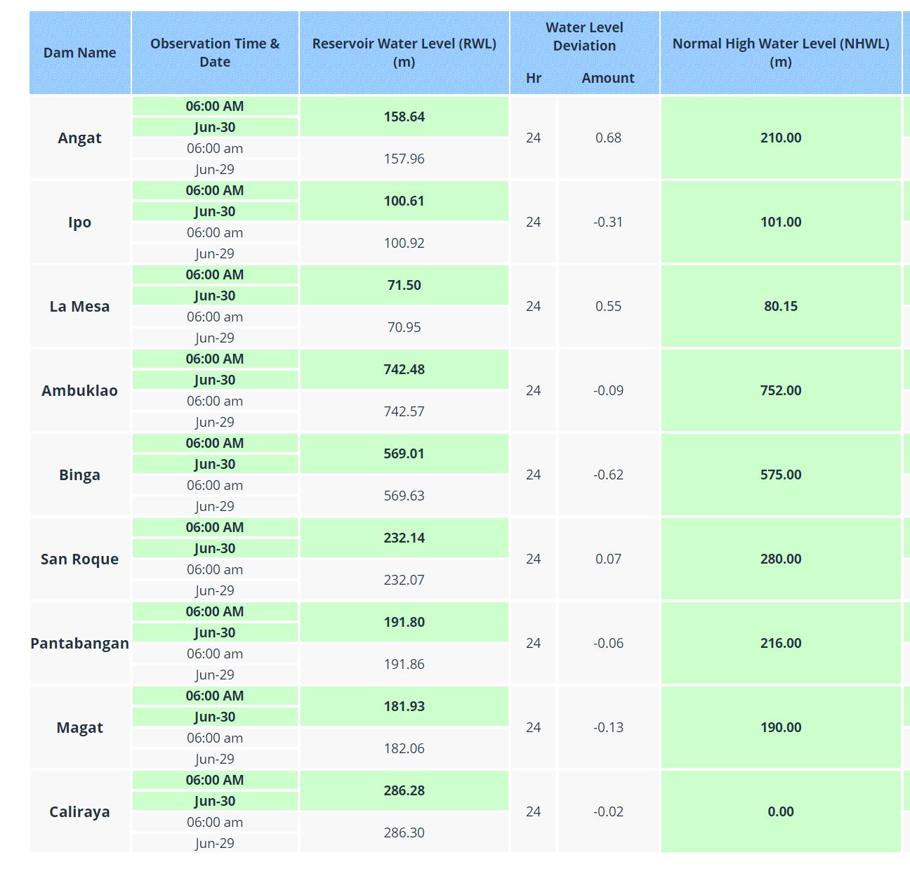910x869 pixels.
Task: Click the Caliraya dam name cell
Action: [x=79, y=811]
